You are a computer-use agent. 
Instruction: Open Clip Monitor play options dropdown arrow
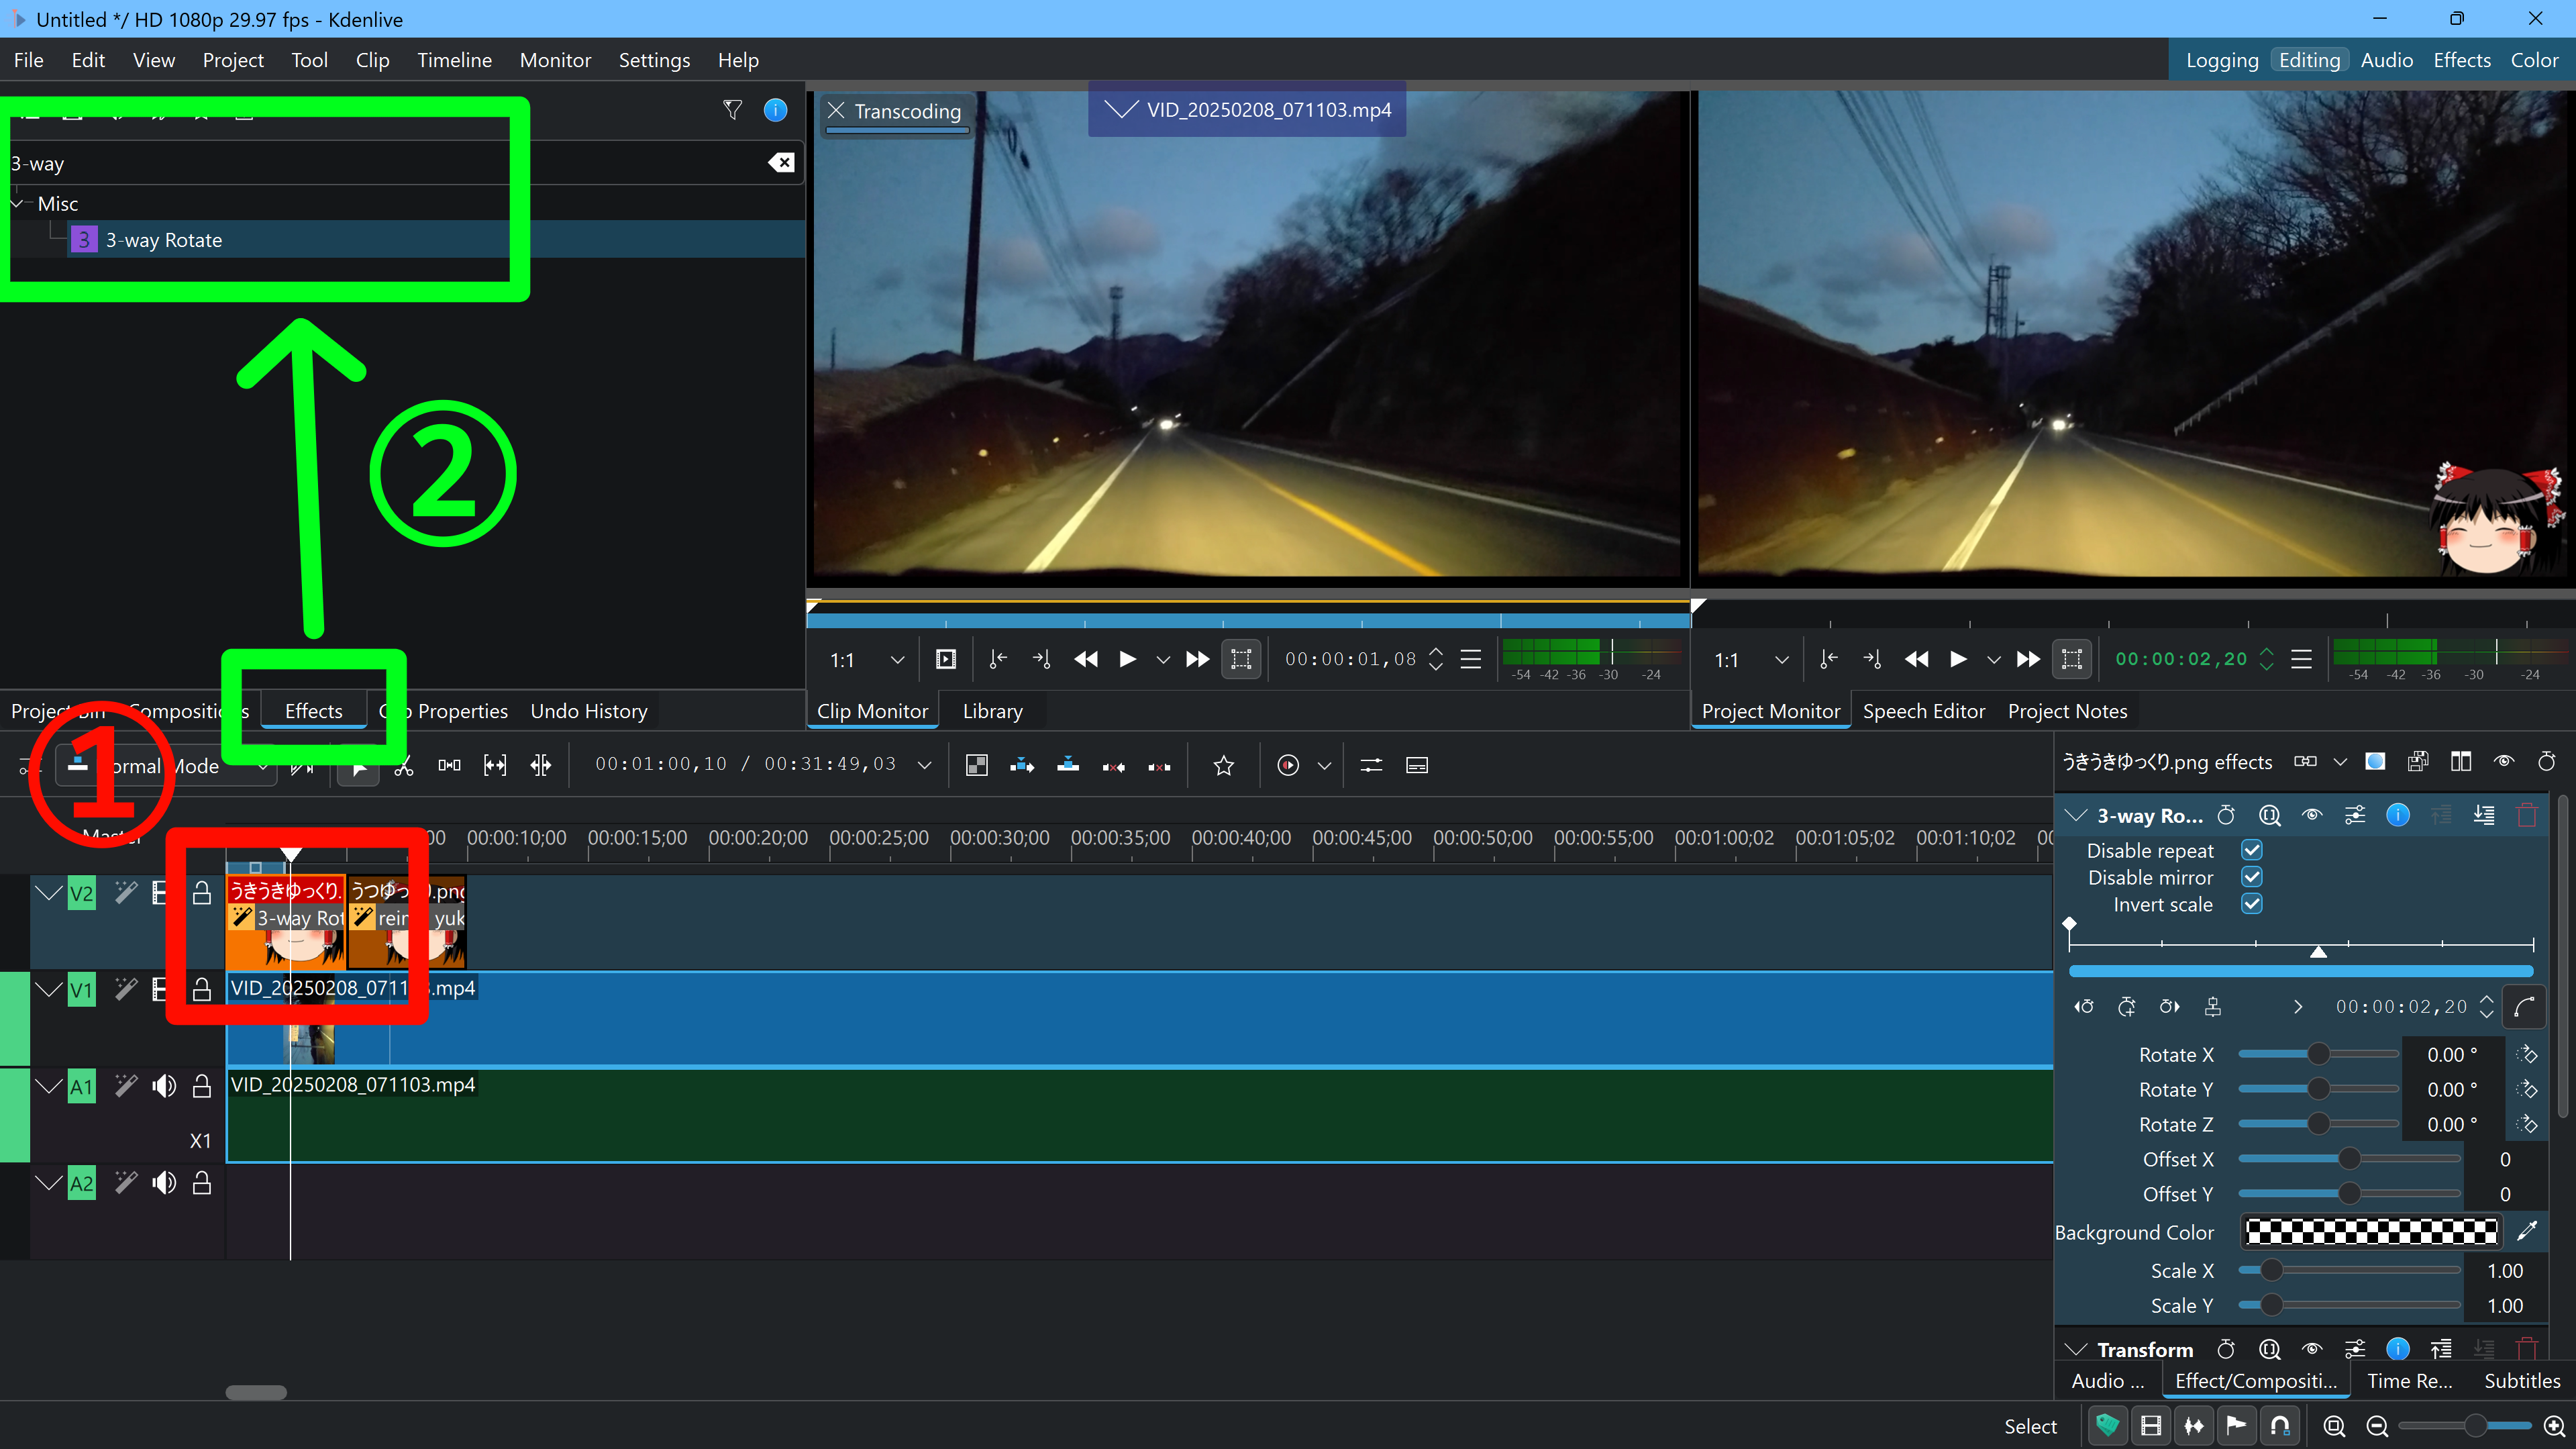1162,660
